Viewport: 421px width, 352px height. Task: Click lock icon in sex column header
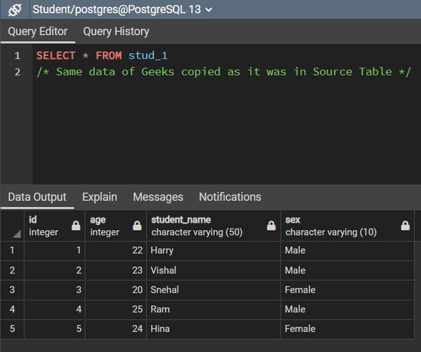[x=405, y=226]
